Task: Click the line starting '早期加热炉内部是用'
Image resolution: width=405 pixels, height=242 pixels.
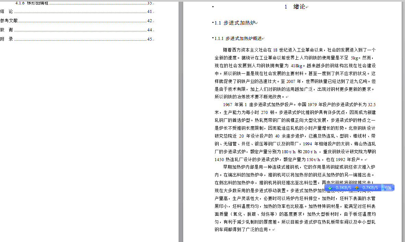Action: pyautogui.click(x=299, y=167)
